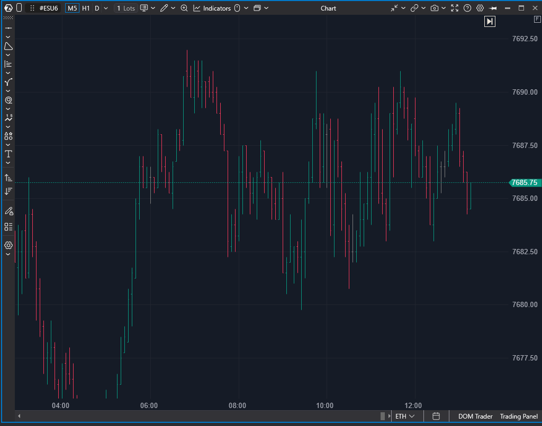Toggle the lock drawings pencil icon
Image resolution: width=542 pixels, height=426 pixels.
pos(8,211)
